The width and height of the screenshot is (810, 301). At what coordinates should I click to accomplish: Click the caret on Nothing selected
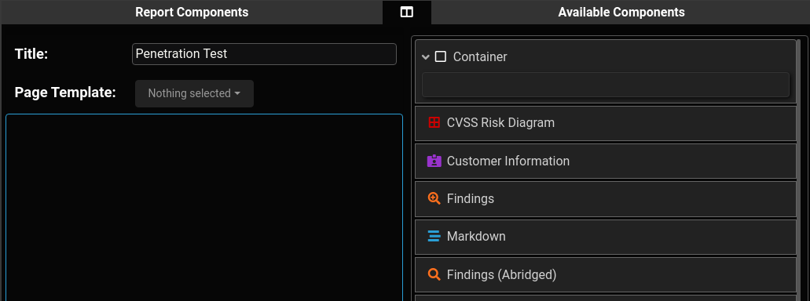[237, 93]
